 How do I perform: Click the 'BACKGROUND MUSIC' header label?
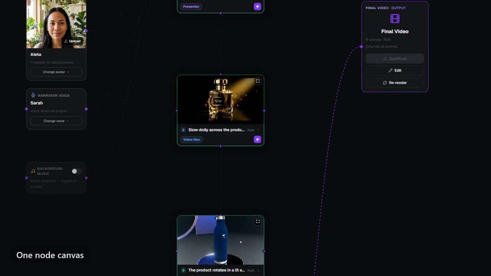click(x=50, y=171)
